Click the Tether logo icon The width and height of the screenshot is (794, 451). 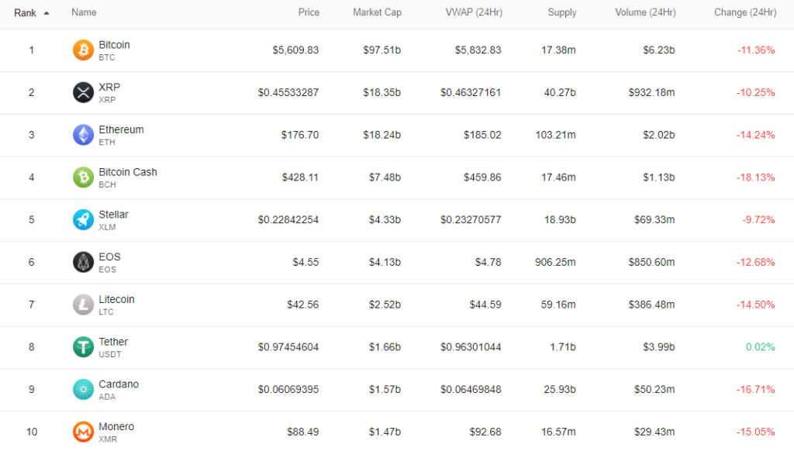coord(83,346)
